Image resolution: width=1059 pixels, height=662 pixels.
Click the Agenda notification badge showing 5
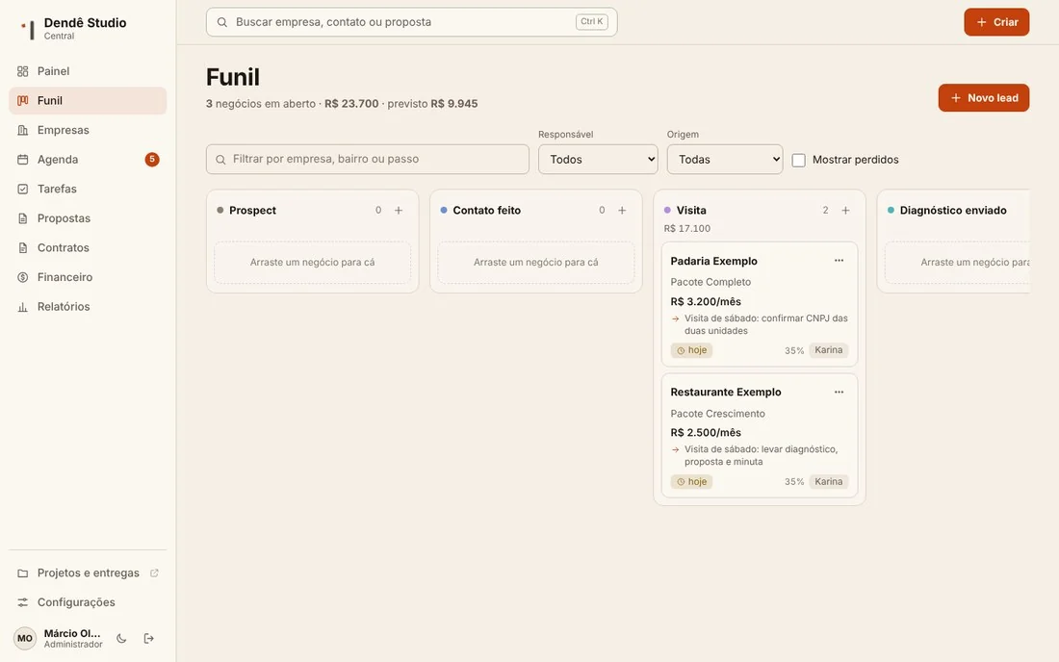152,160
